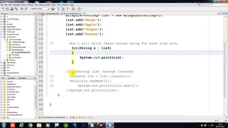The width and height of the screenshot is (228, 128).
Task: Close the ArrayListExample.java editor tab
Action: coord(84,14)
